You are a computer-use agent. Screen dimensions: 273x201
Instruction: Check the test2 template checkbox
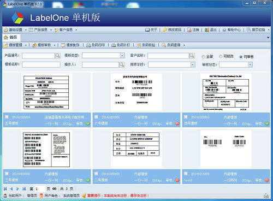186,174
